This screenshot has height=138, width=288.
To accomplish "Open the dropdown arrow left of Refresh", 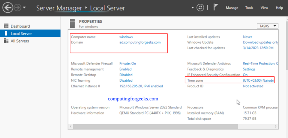I will pos(193,8).
